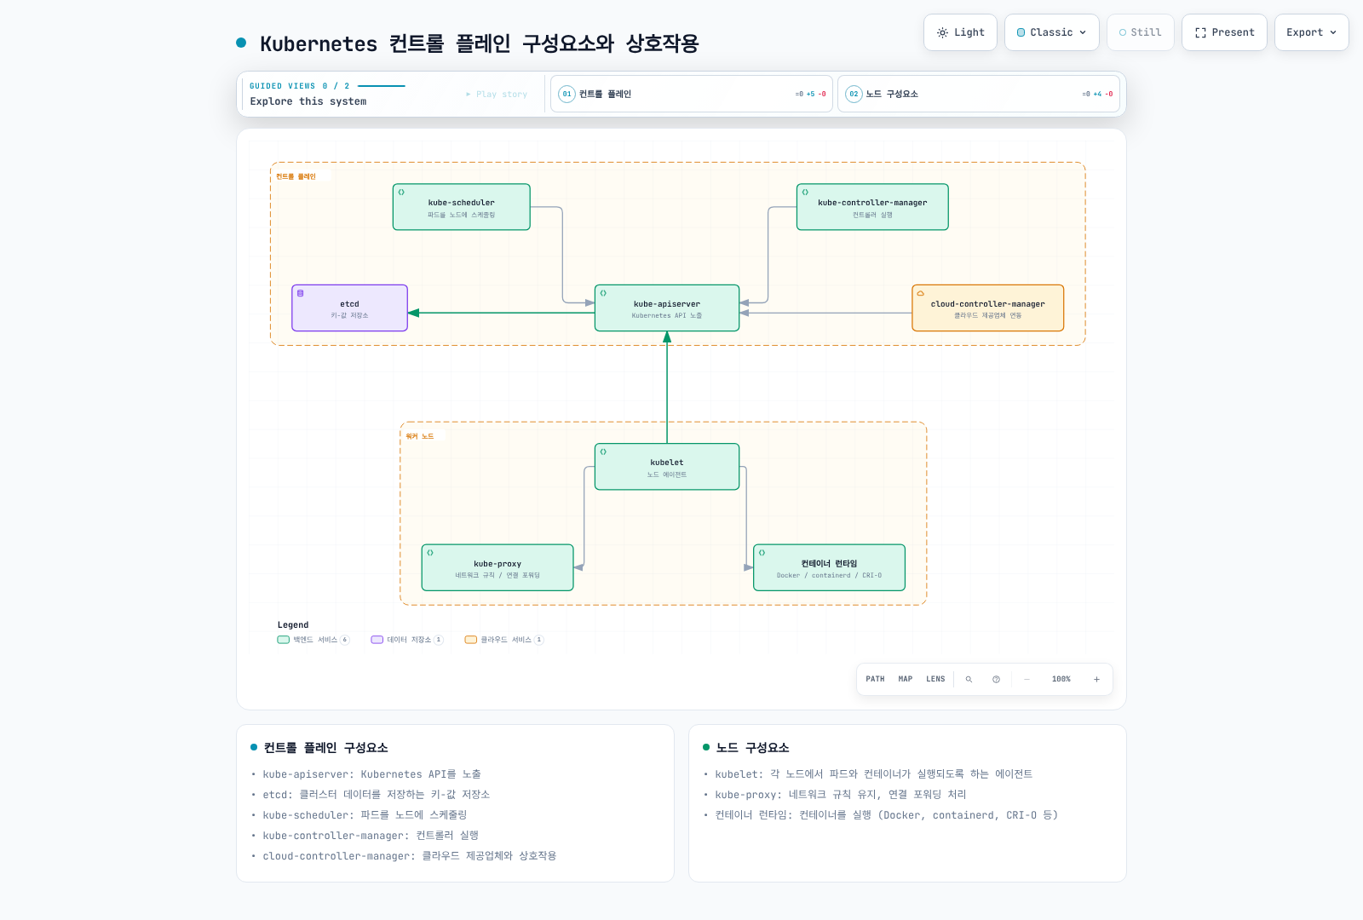Screen dimensions: 1363x920
Task: Click the cloud-controller-manager description bullet
Action: [409, 856]
